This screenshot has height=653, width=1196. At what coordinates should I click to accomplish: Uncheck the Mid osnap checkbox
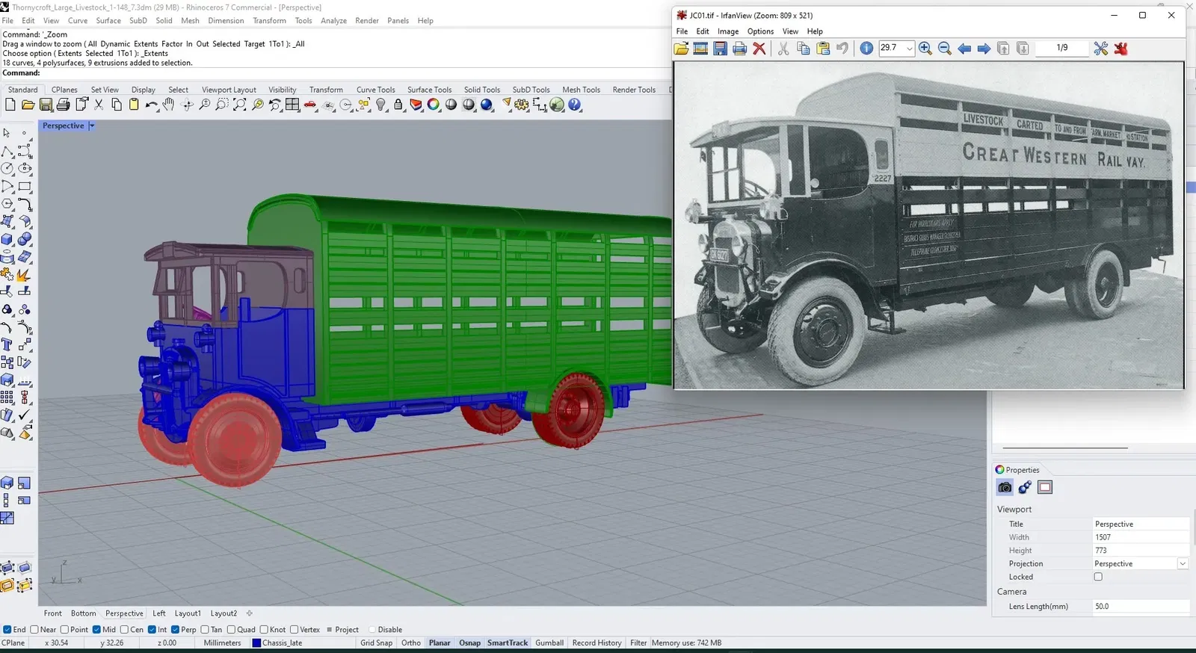(x=96, y=630)
